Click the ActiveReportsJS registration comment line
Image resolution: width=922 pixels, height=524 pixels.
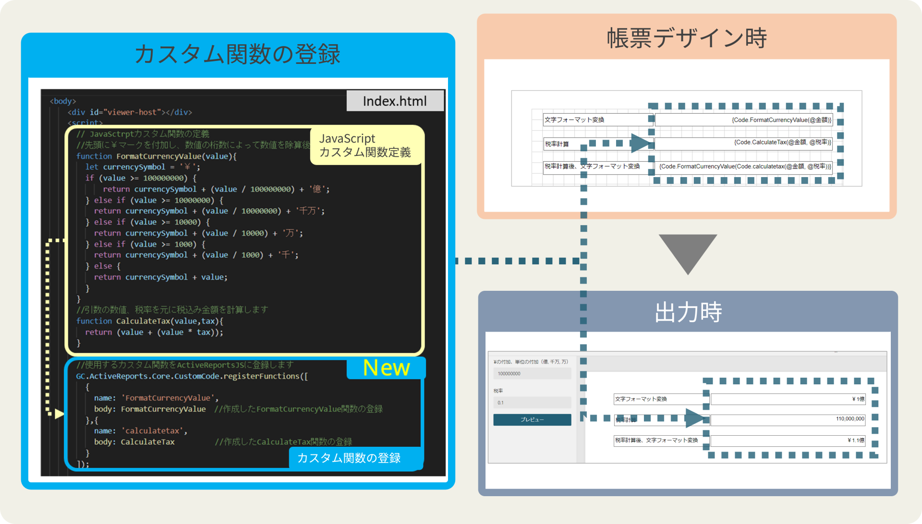pyautogui.click(x=185, y=365)
